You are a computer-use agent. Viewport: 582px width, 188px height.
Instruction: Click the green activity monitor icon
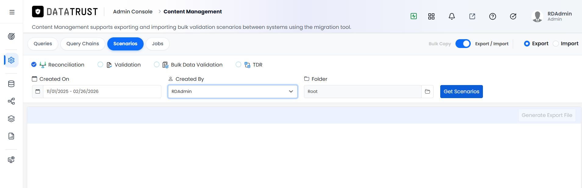click(414, 16)
